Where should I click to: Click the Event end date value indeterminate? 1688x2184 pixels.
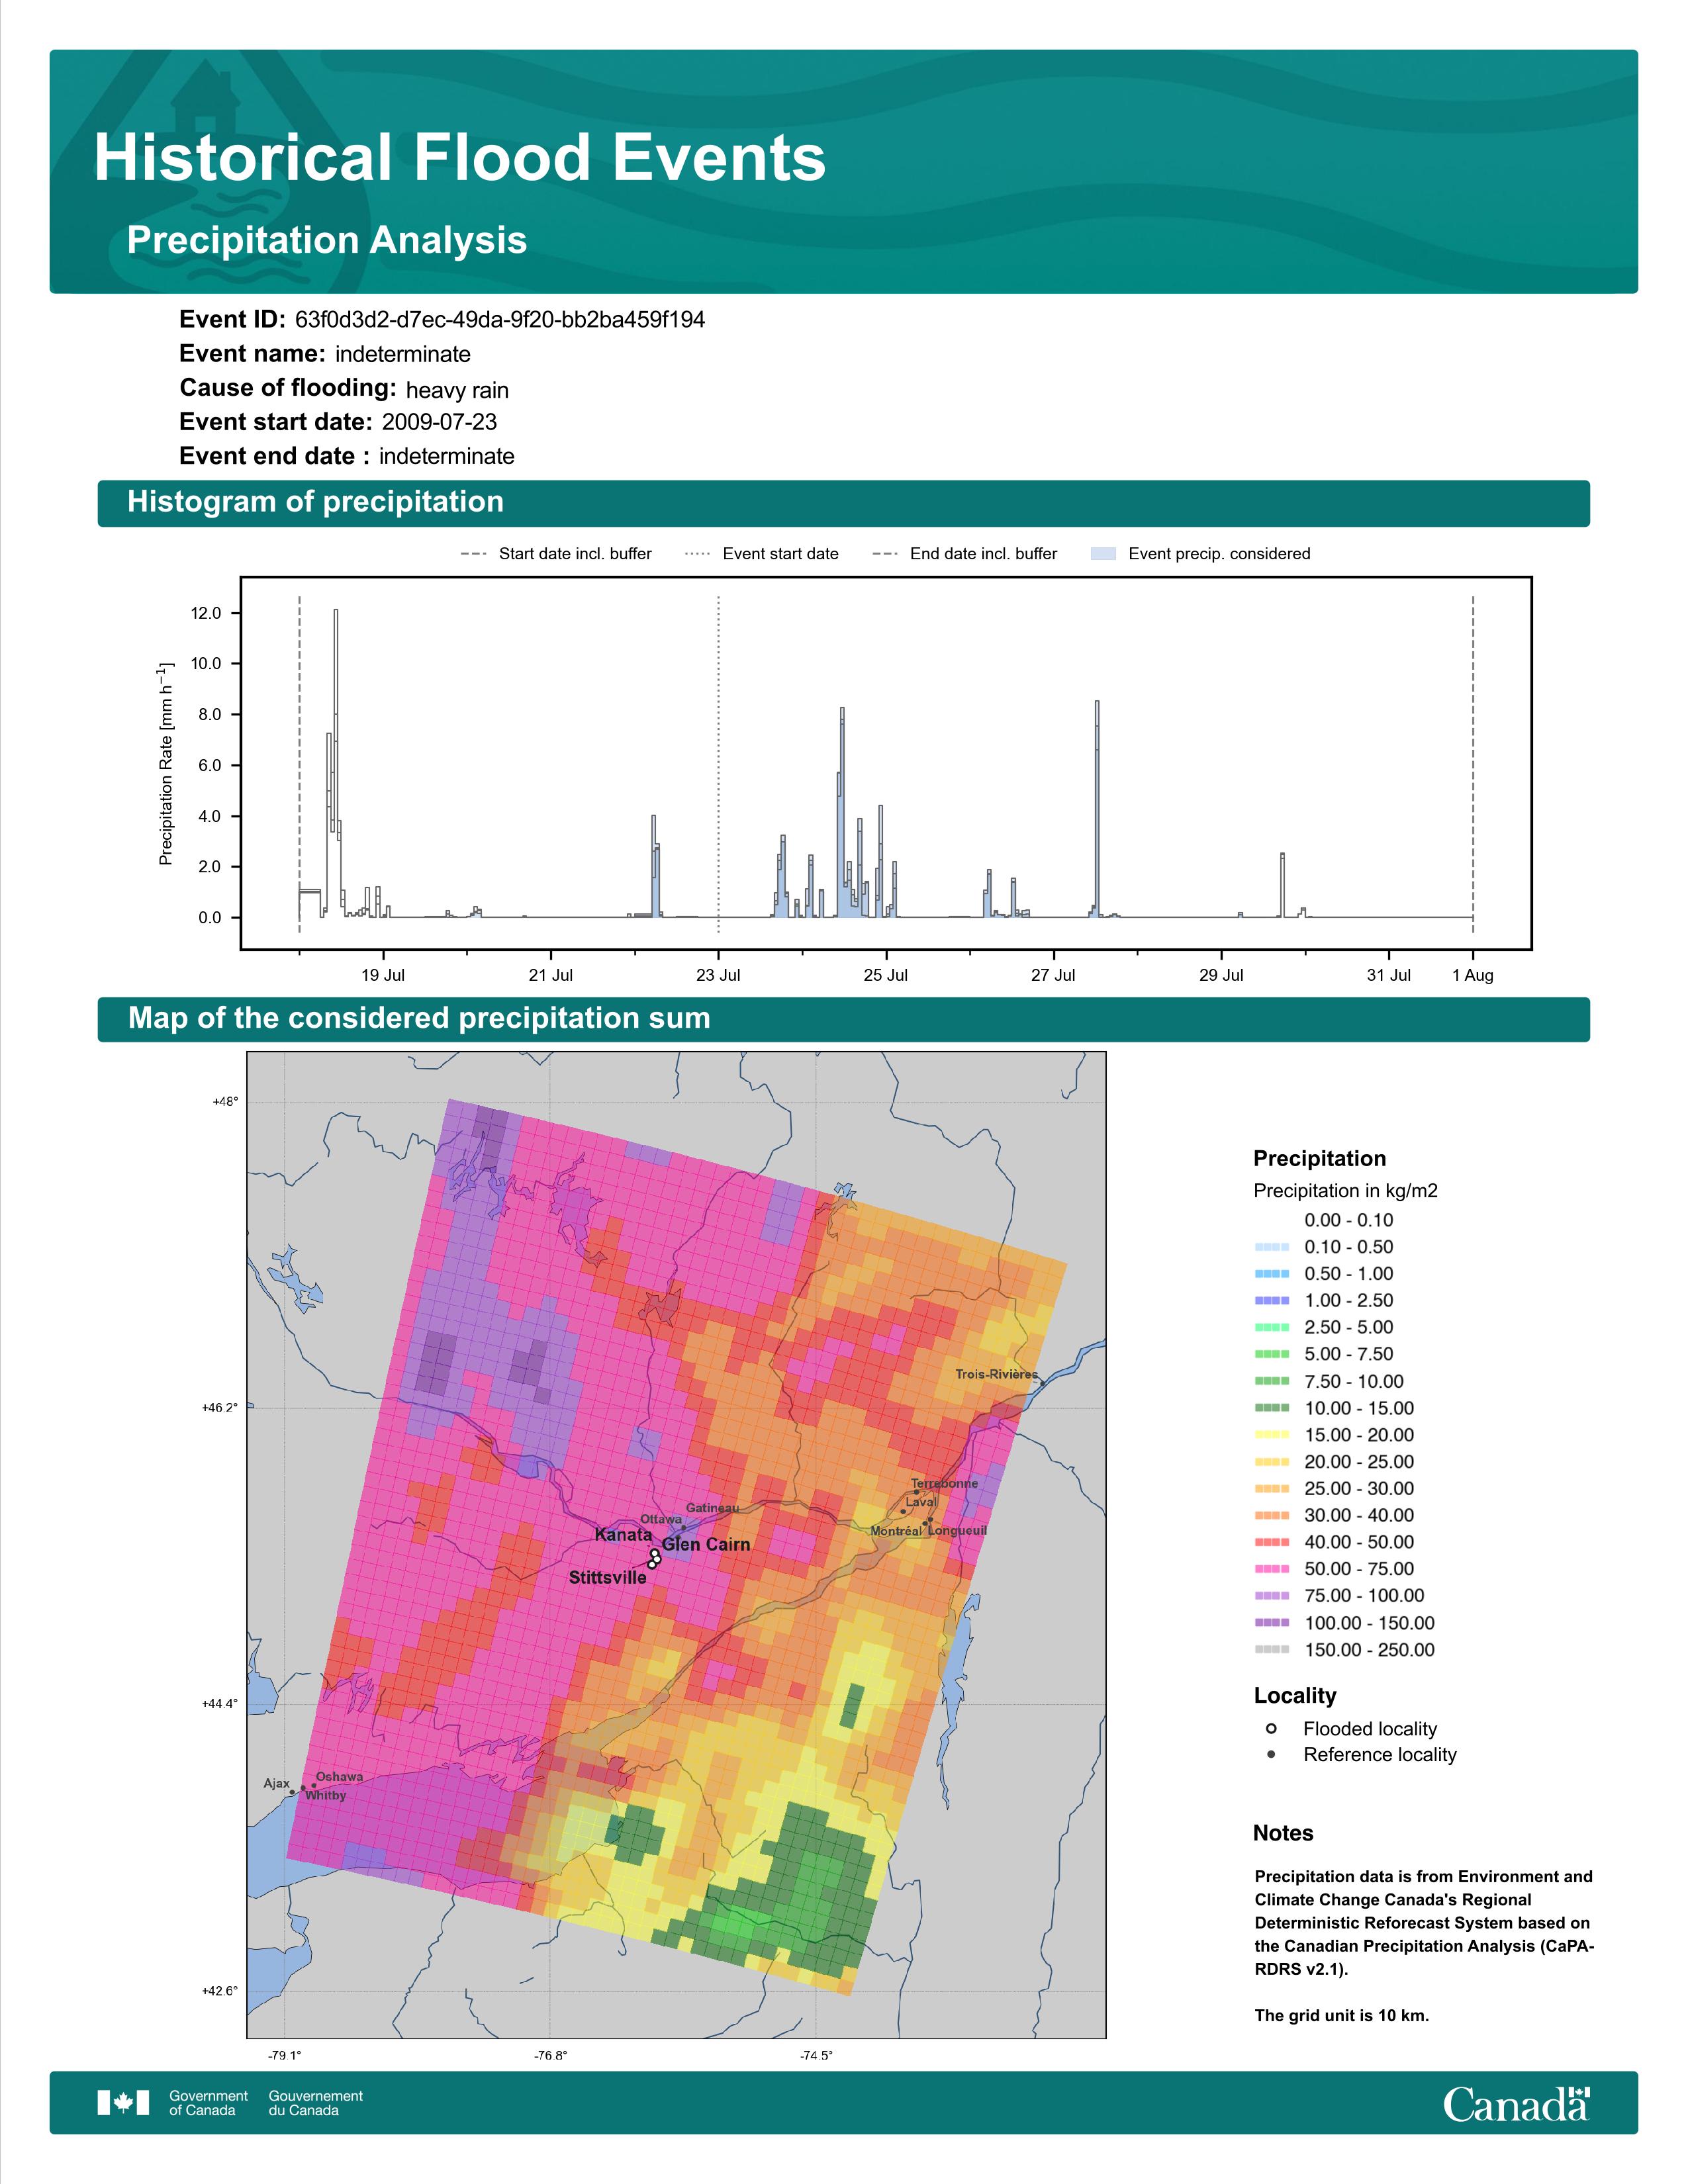click(x=447, y=456)
